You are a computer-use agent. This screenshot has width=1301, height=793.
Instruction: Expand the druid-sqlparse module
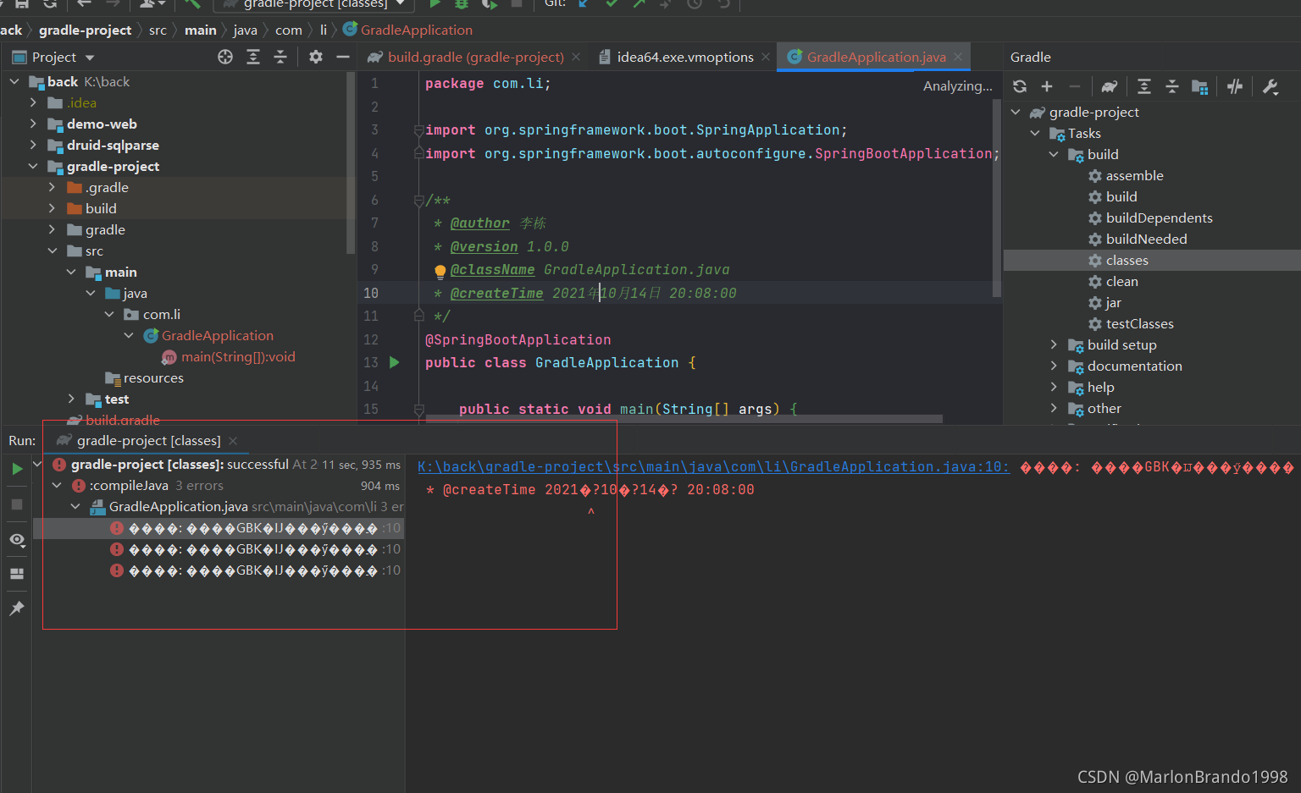33,145
